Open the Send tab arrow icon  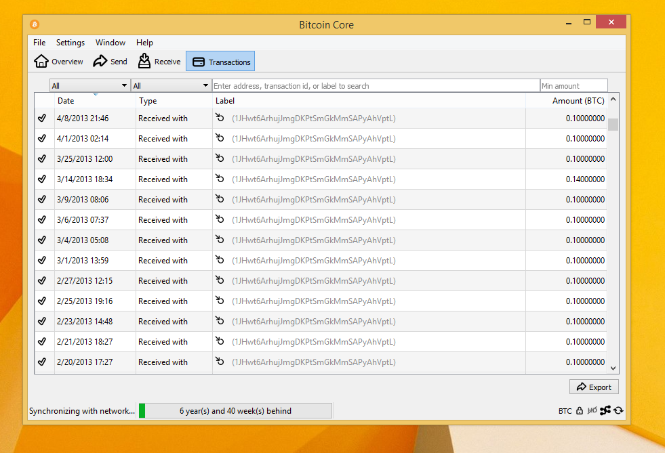coord(100,61)
